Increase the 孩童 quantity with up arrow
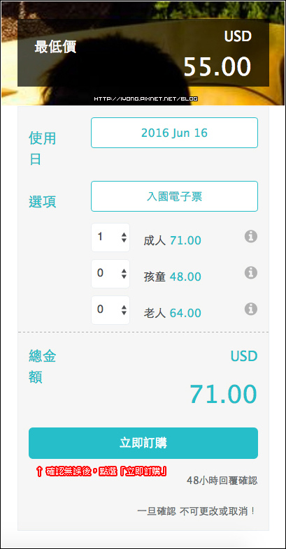 pyautogui.click(x=124, y=270)
